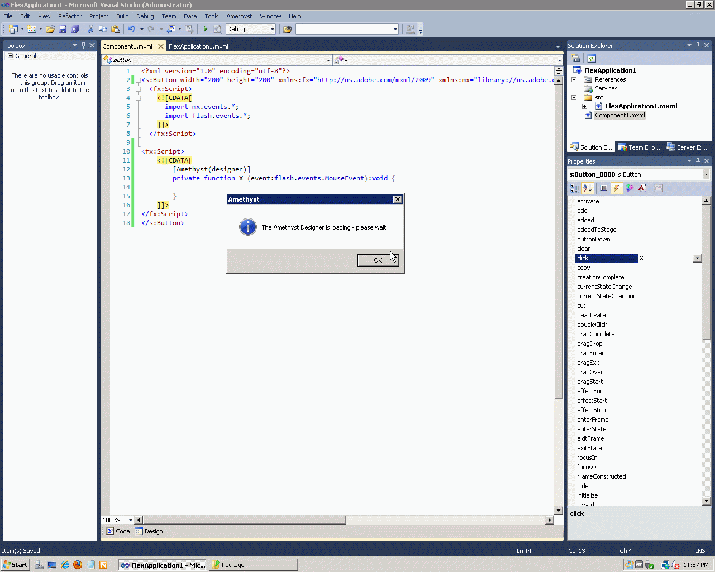This screenshot has height=572, width=715.
Task: Click the Find in Files toolbar icon
Action: tap(287, 29)
